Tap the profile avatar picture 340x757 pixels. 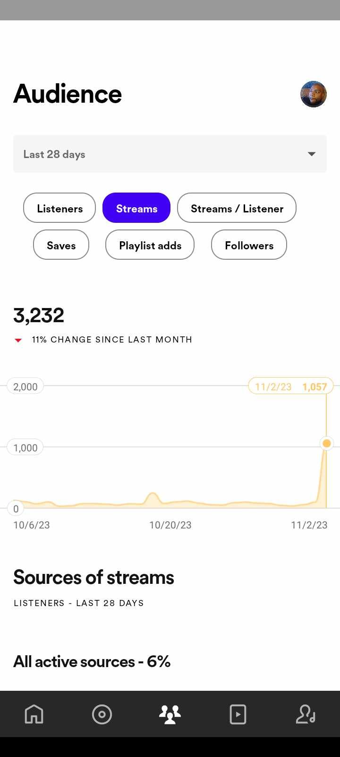(x=314, y=94)
